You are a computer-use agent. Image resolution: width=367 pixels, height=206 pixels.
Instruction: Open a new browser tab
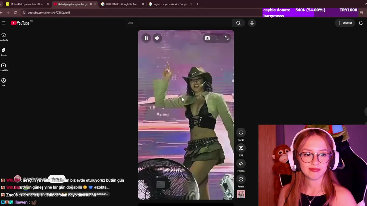click(x=198, y=4)
